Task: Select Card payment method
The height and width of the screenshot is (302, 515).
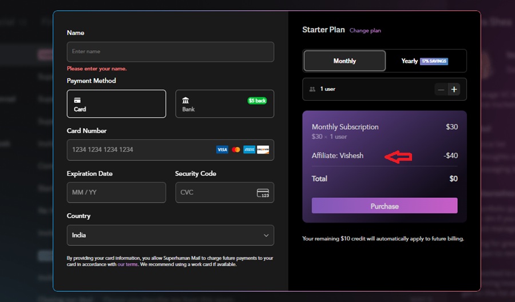Action: [116, 104]
